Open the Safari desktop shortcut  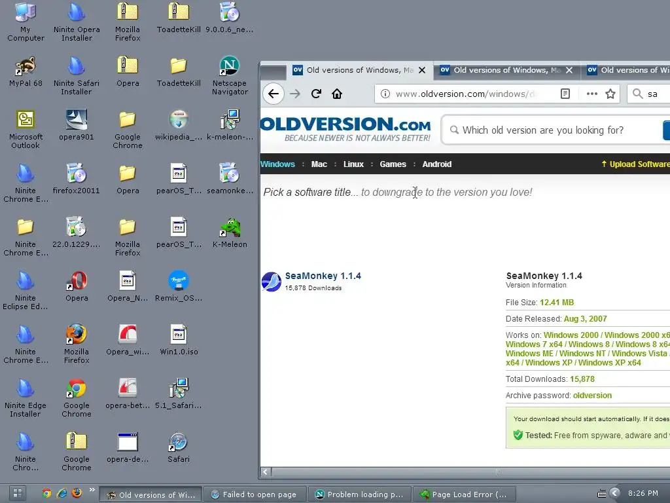(x=178, y=448)
